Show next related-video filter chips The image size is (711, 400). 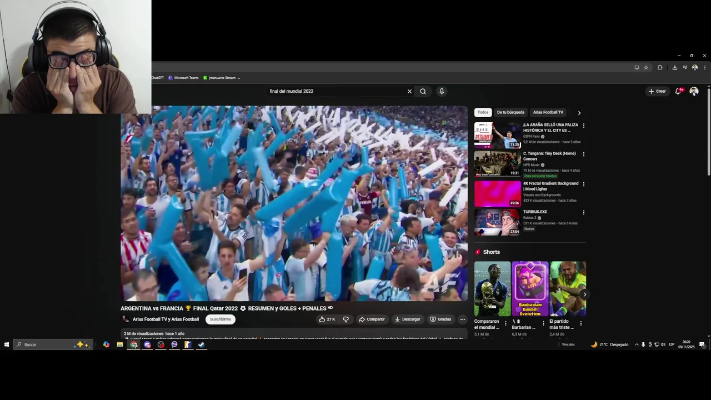tap(579, 113)
